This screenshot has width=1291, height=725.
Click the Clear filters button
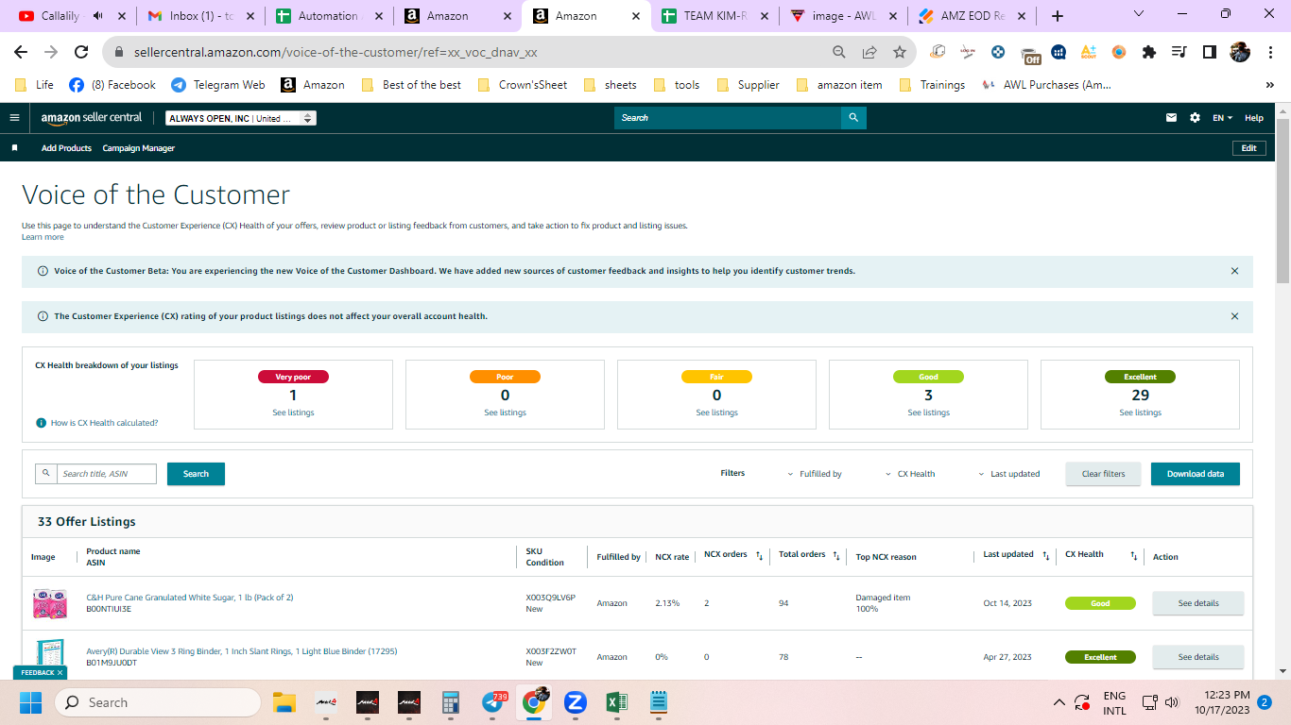(1103, 474)
